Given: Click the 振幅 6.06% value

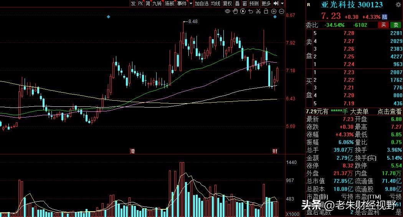Looking at the screenshot, I should pyautogui.click(x=346, y=142).
